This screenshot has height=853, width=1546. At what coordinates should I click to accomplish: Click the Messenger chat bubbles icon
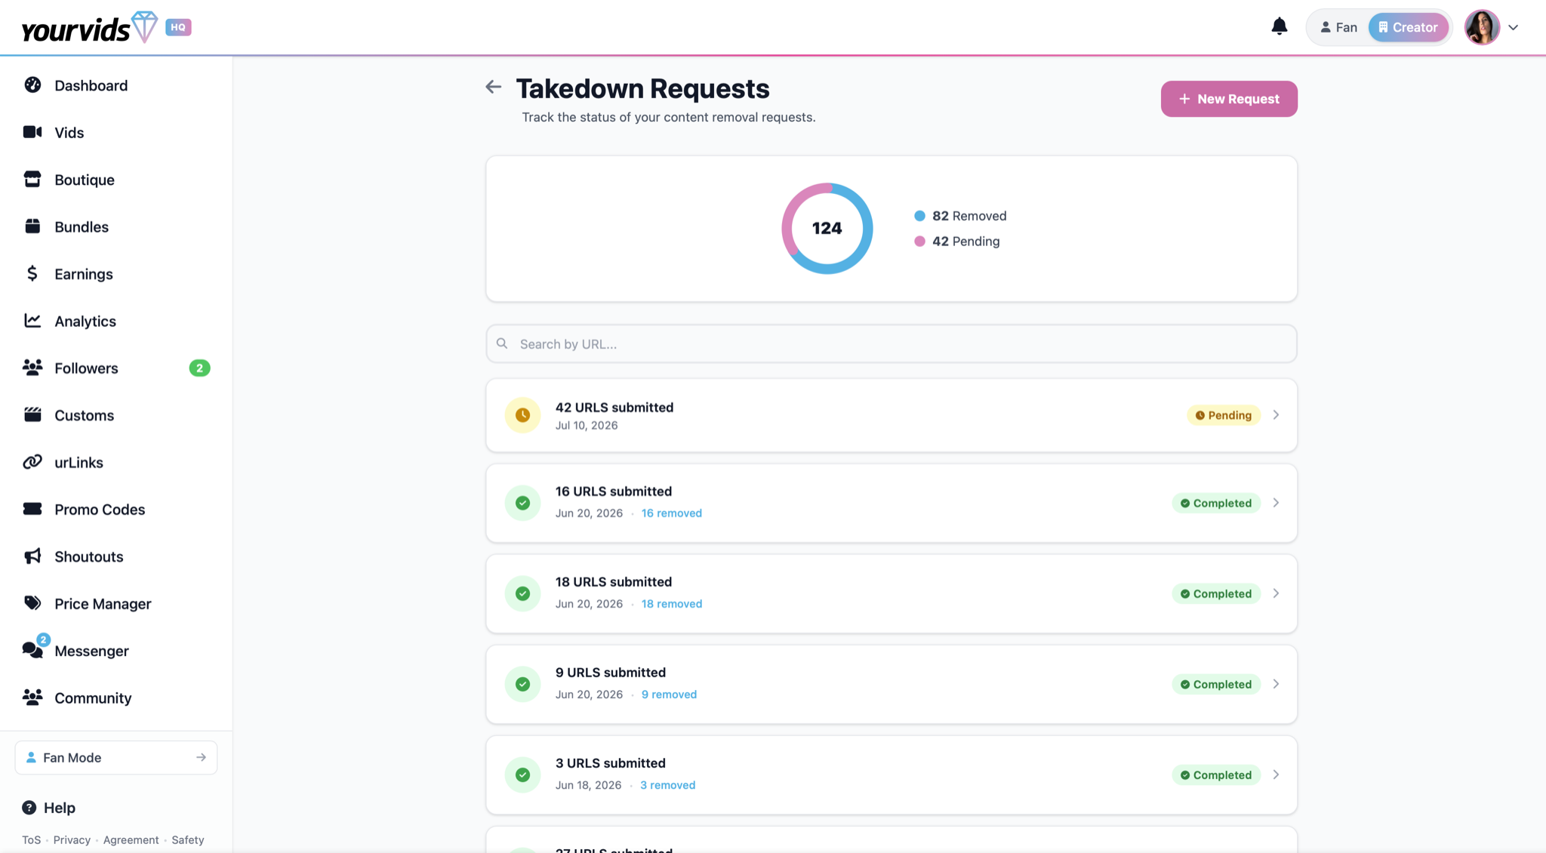[x=32, y=650]
